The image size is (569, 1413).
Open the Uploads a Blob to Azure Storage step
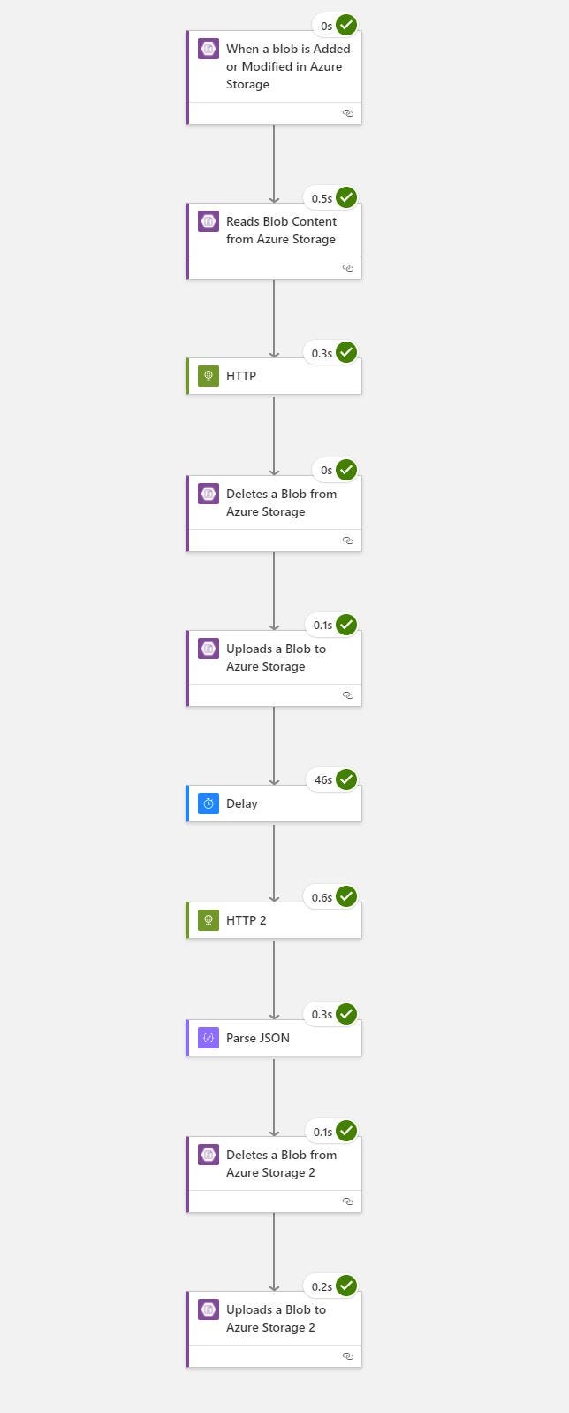pos(274,657)
